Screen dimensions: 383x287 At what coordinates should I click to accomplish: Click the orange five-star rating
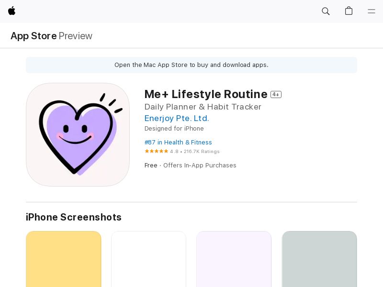tap(157, 151)
